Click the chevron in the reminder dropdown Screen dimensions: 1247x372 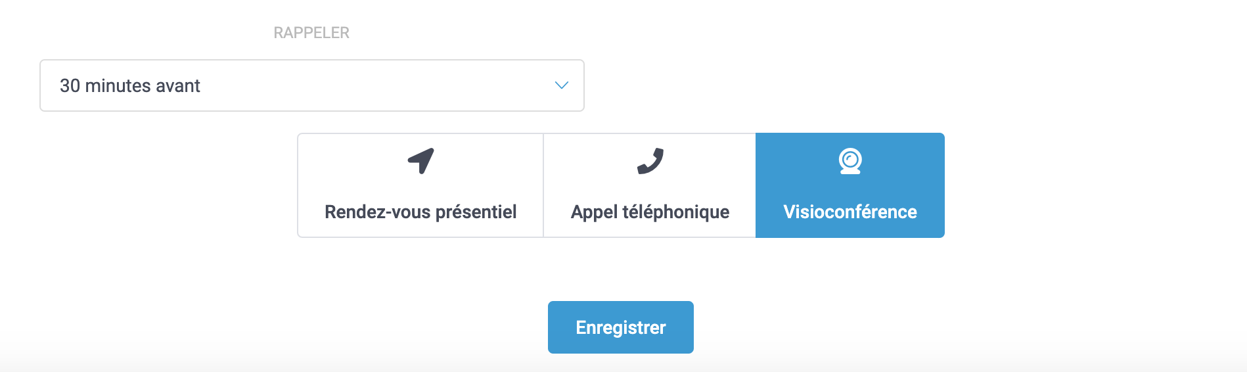pyautogui.click(x=561, y=85)
